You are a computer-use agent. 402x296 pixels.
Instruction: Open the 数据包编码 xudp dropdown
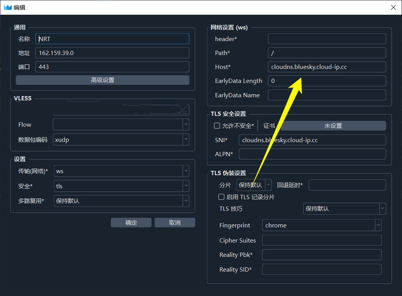tap(121, 139)
